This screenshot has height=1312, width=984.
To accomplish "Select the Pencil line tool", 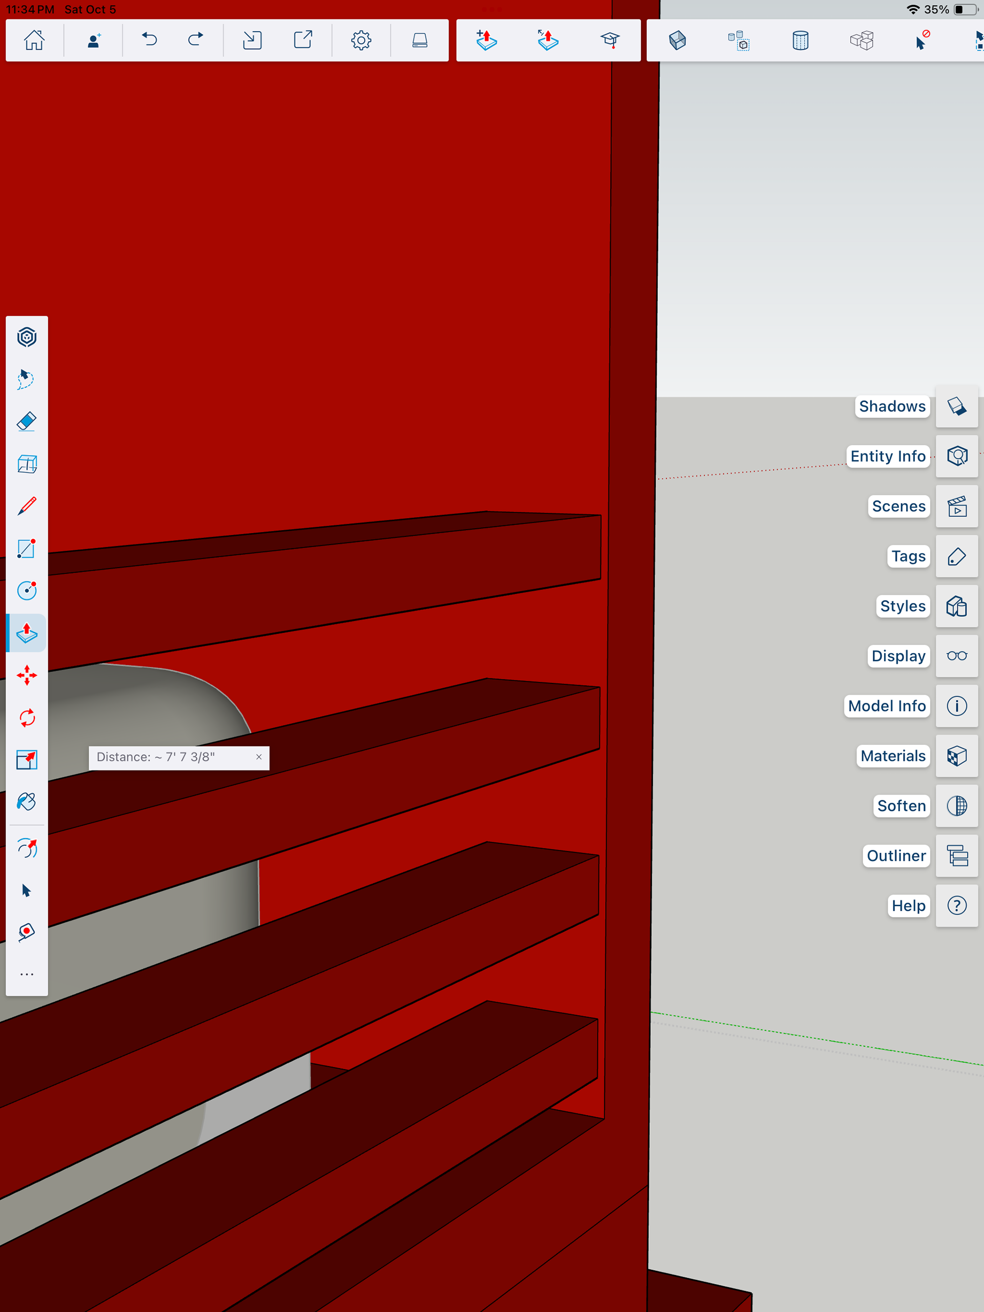I will pos(27,506).
